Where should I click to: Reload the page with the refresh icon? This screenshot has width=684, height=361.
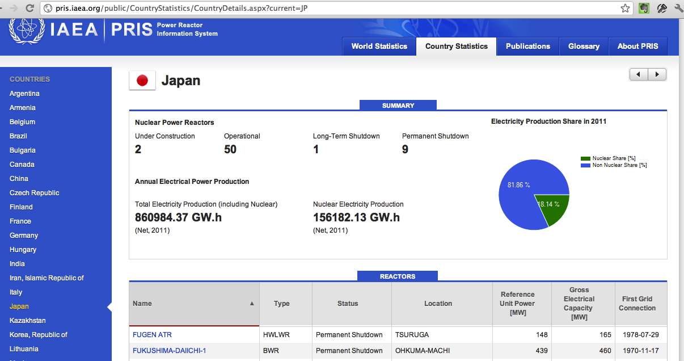tap(29, 8)
